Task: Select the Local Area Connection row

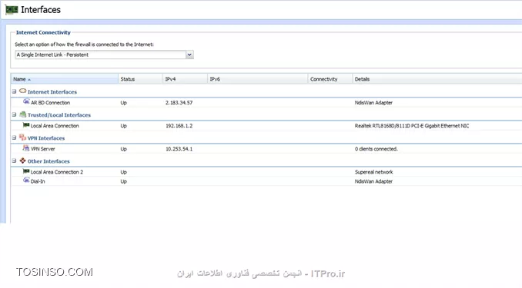Action: point(266,126)
